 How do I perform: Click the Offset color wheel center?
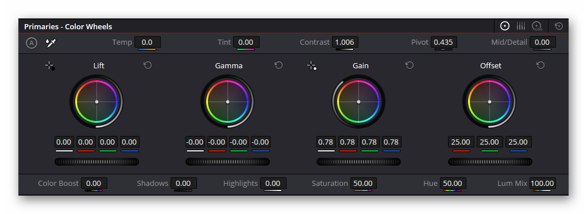pyautogui.click(x=490, y=102)
